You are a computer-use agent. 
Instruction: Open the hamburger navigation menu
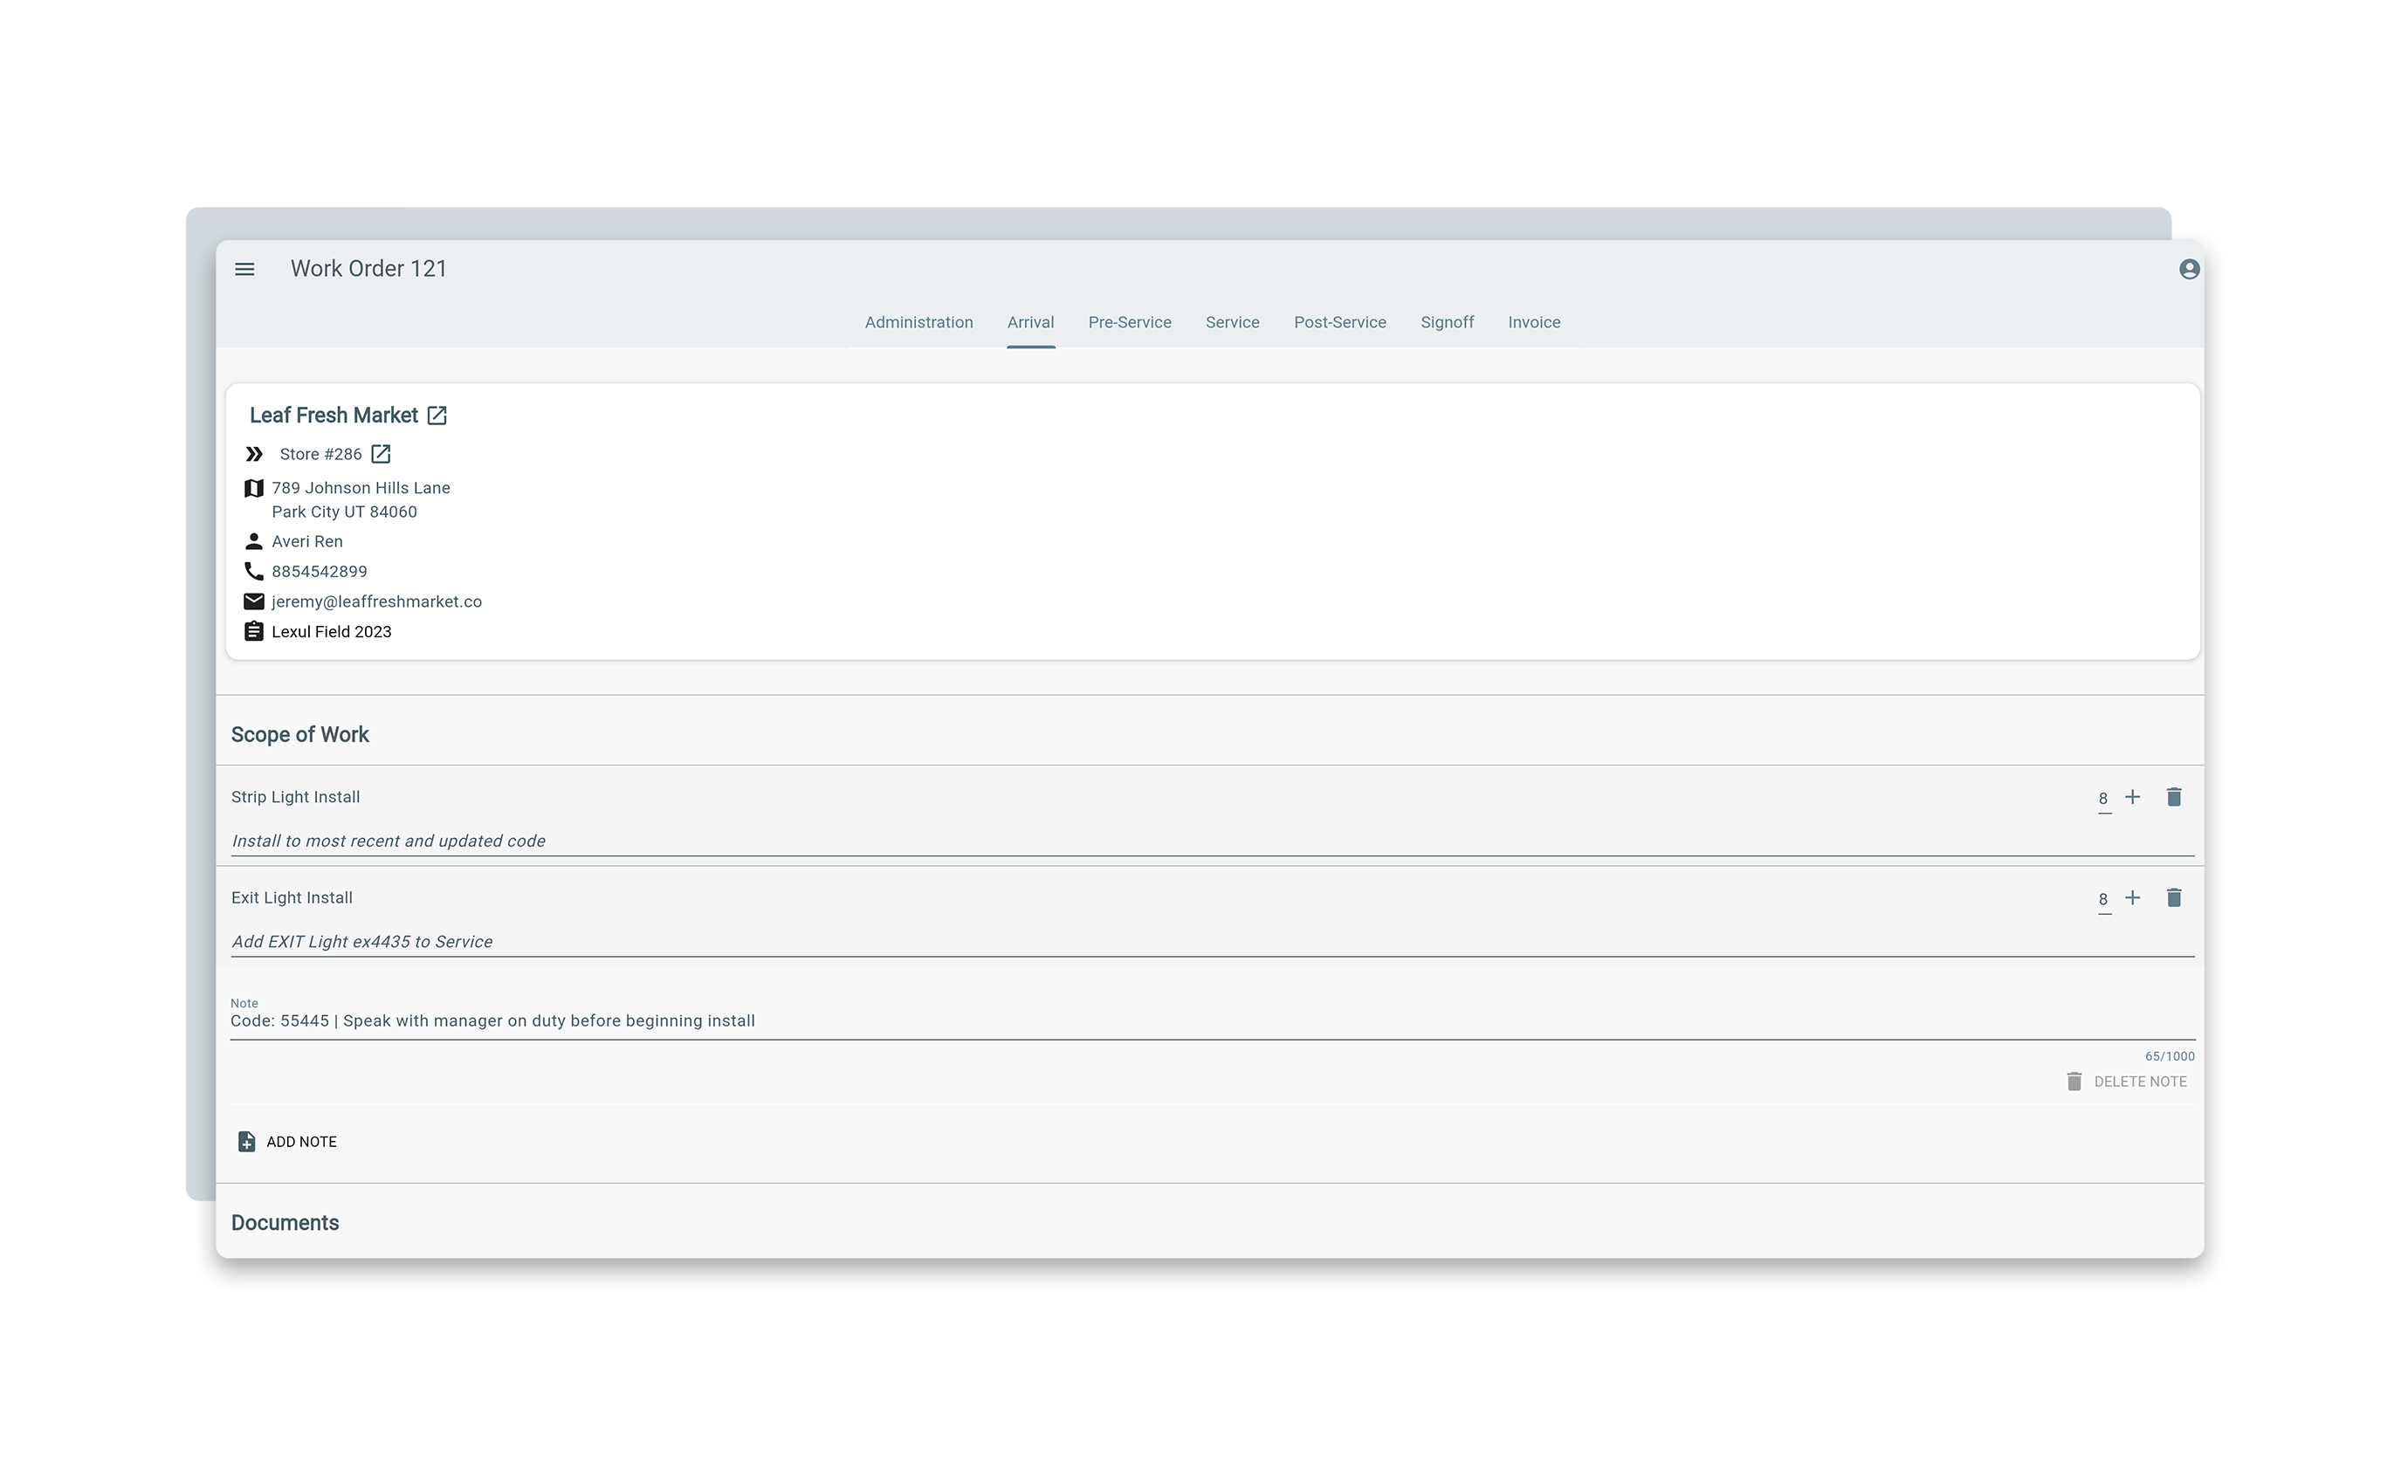[x=244, y=269]
